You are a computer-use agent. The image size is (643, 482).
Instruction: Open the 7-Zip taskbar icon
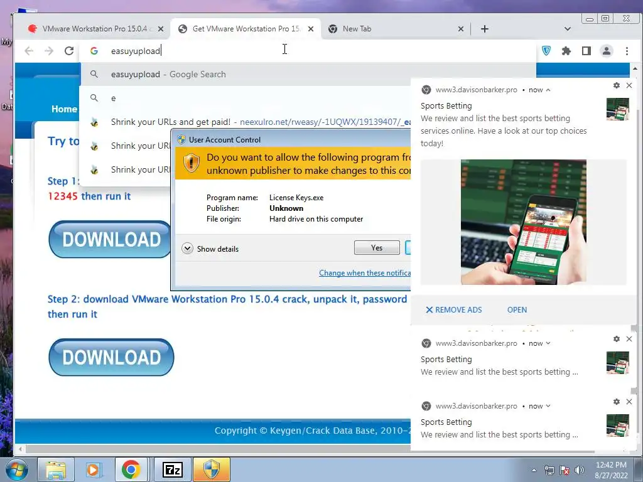172,469
